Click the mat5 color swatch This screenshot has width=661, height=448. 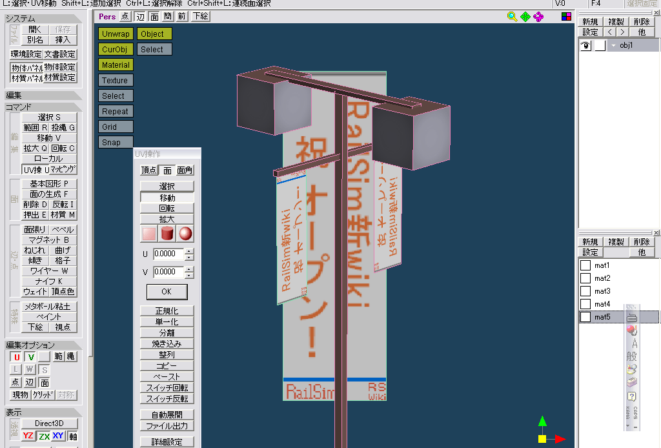pyautogui.click(x=585, y=317)
